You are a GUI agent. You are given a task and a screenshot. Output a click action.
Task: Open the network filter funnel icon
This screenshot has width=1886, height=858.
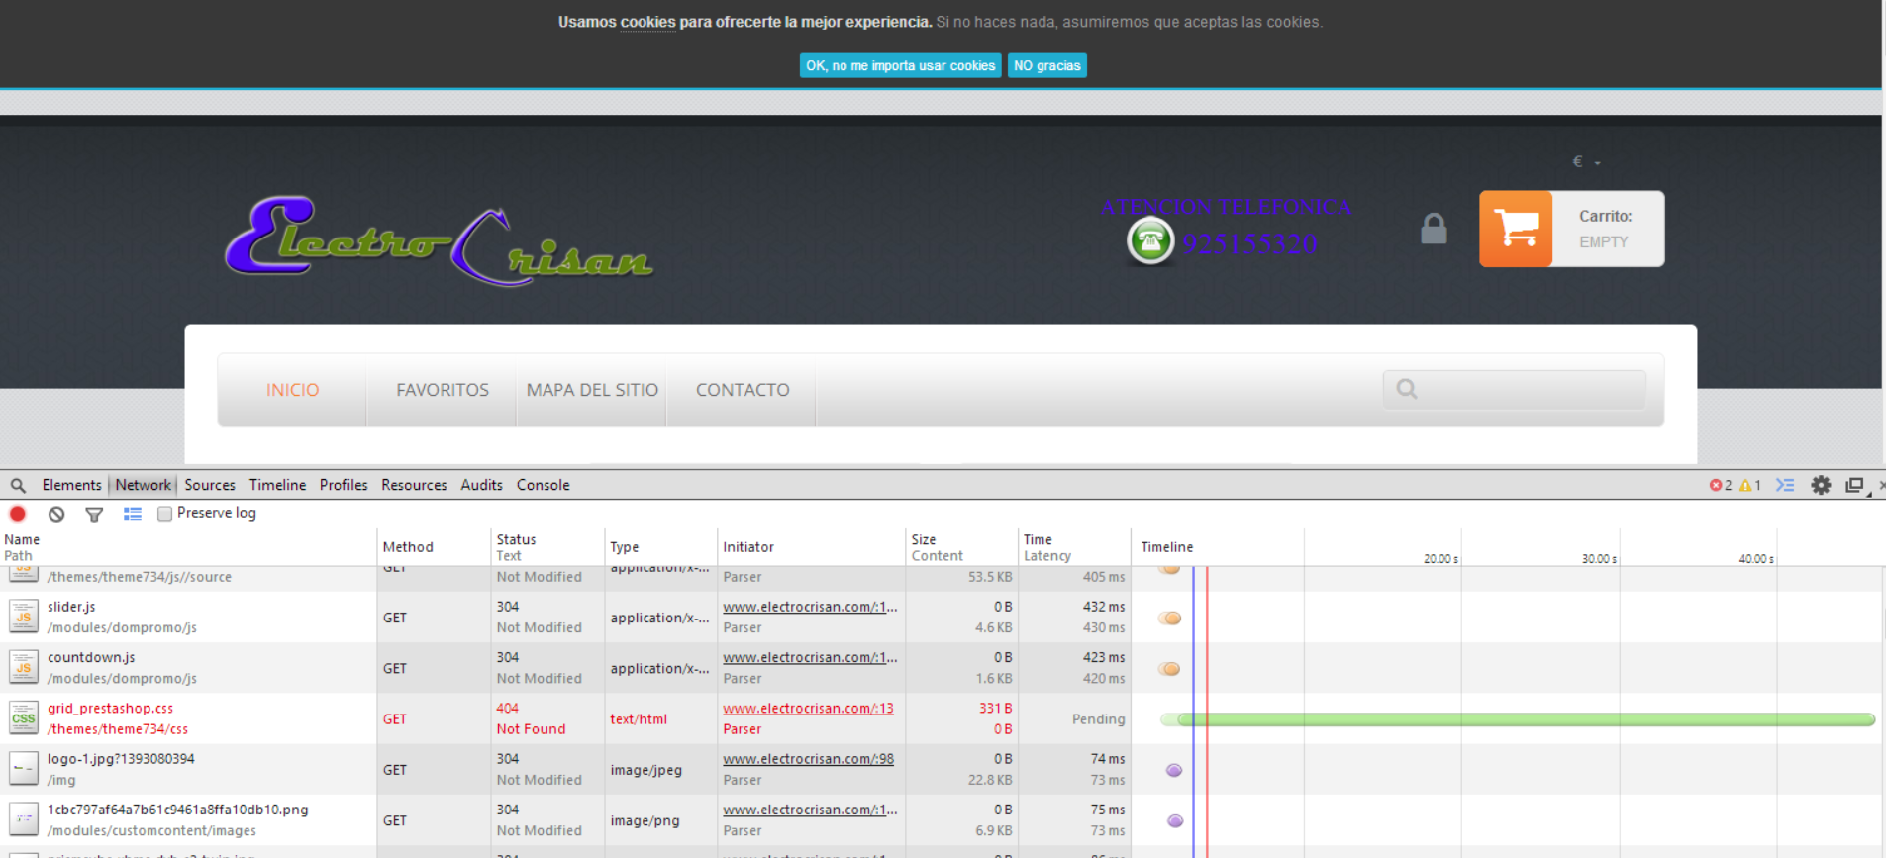pos(94,514)
